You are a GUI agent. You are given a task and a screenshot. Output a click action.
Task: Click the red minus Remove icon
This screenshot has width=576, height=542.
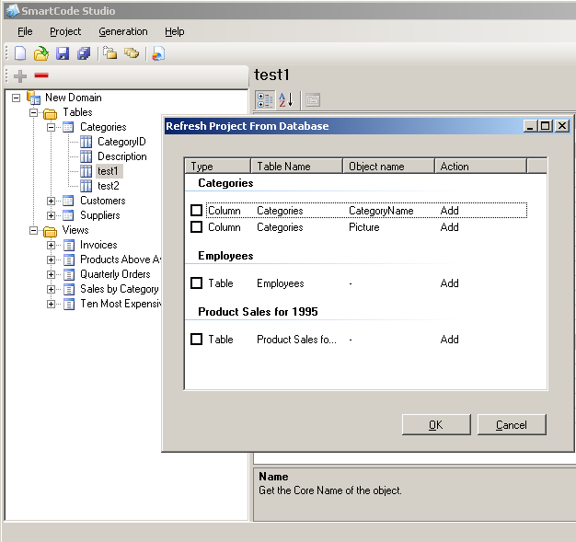click(x=41, y=75)
